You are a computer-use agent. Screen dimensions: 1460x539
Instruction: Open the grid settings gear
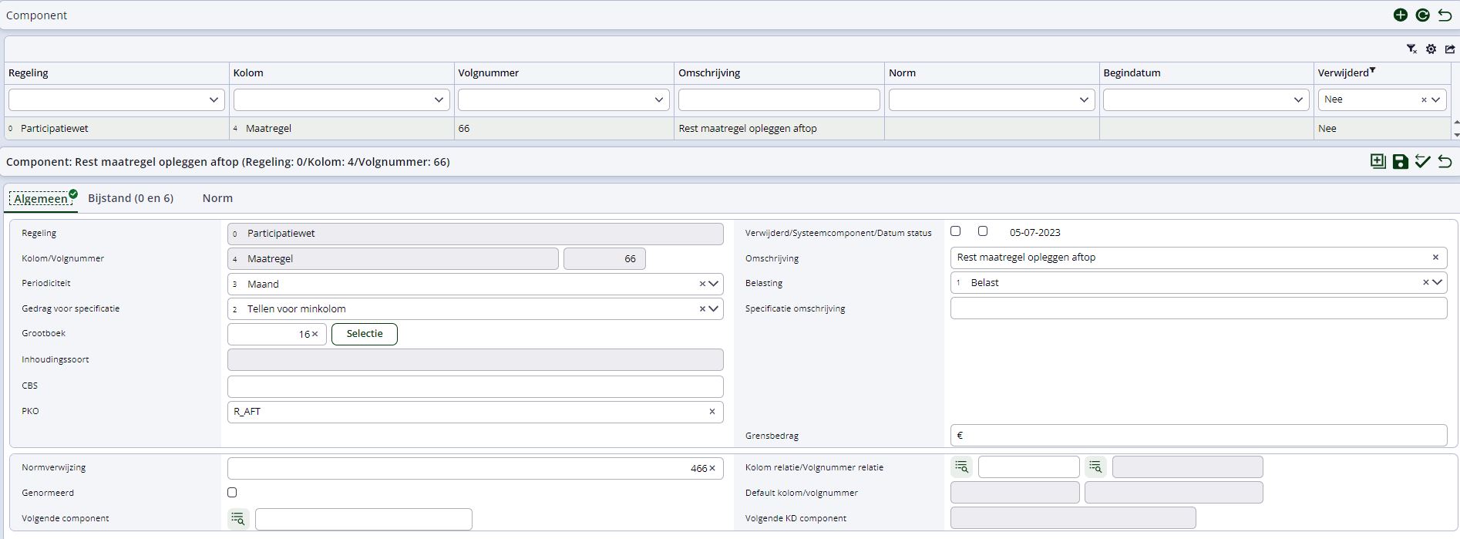(1431, 49)
